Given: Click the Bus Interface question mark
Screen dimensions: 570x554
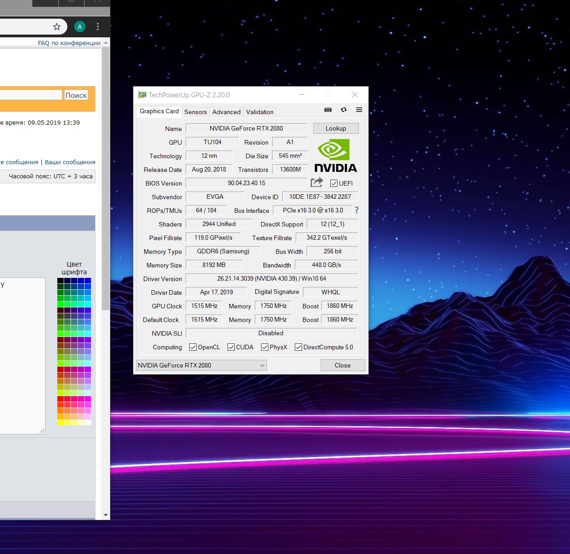Looking at the screenshot, I should tap(356, 210).
